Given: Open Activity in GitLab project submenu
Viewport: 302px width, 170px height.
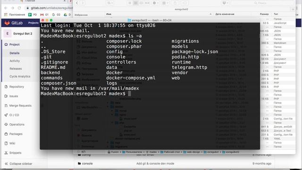Looking at the screenshot, I should [15, 61].
